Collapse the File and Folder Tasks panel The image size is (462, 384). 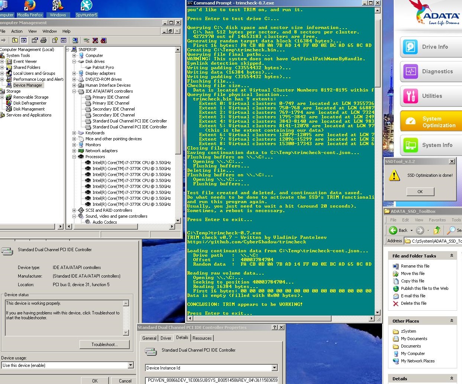(x=452, y=256)
